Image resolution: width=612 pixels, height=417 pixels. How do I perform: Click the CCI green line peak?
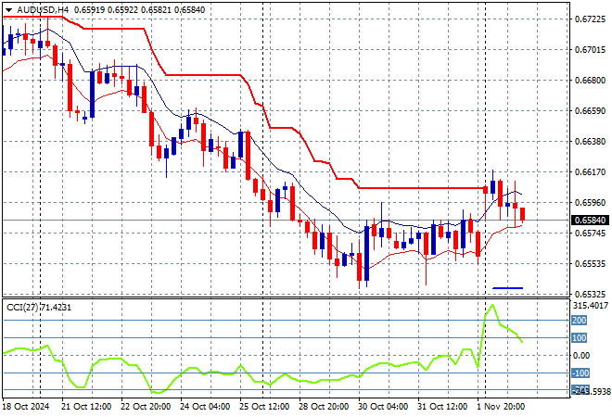(491, 305)
